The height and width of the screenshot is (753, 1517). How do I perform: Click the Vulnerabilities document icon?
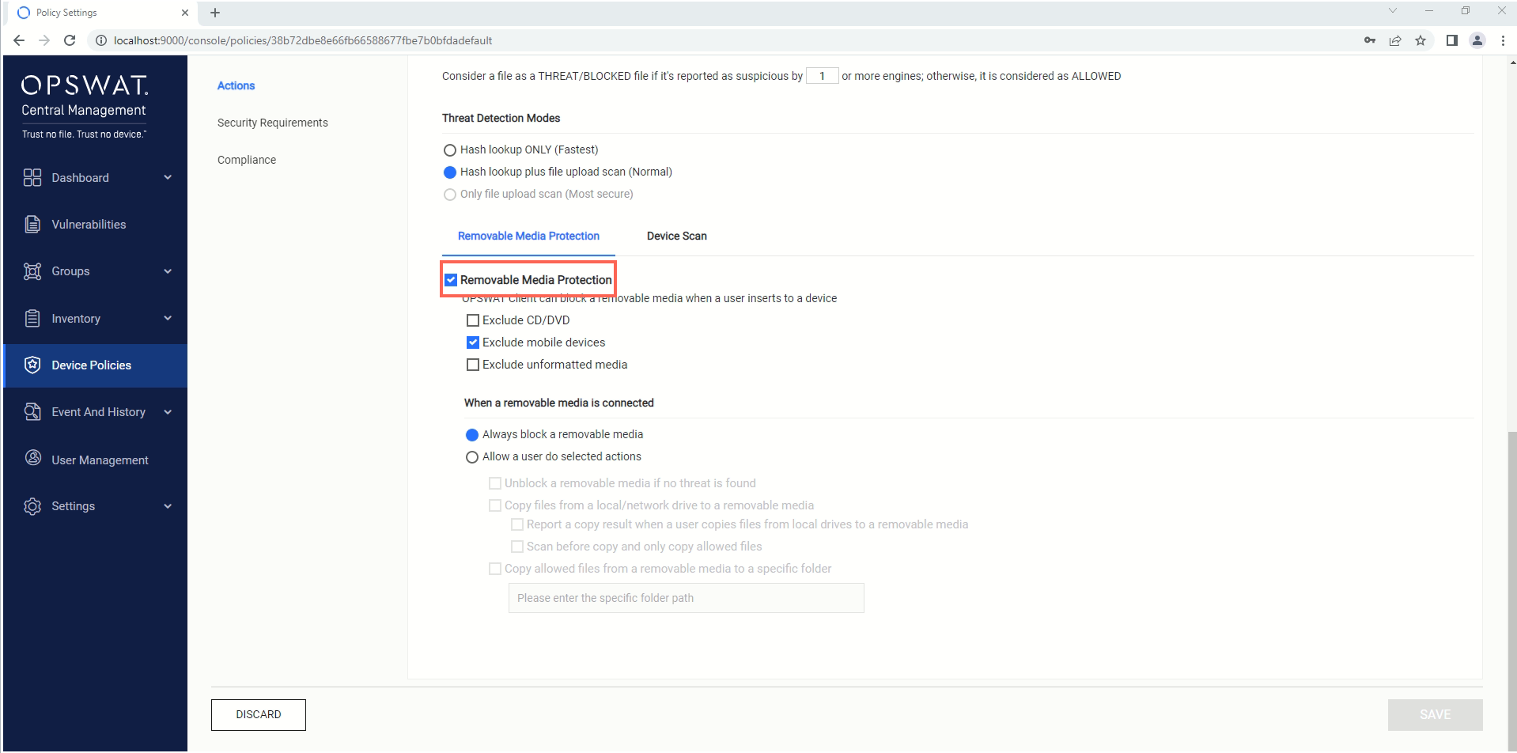(x=32, y=225)
